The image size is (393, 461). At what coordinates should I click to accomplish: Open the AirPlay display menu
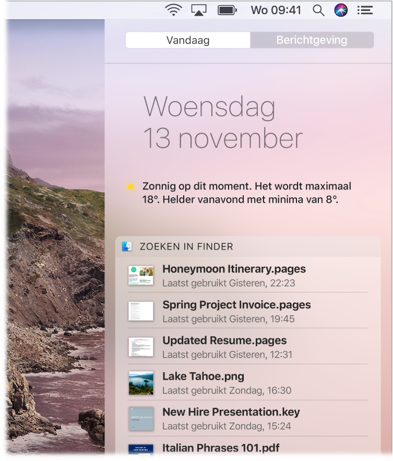click(199, 10)
